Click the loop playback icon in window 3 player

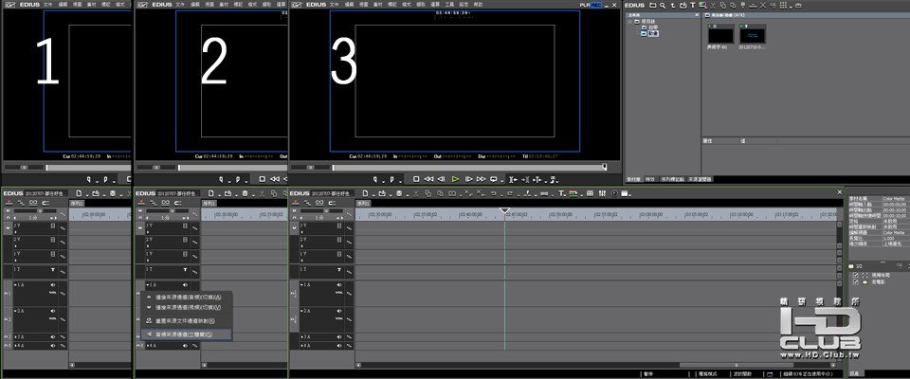493,179
